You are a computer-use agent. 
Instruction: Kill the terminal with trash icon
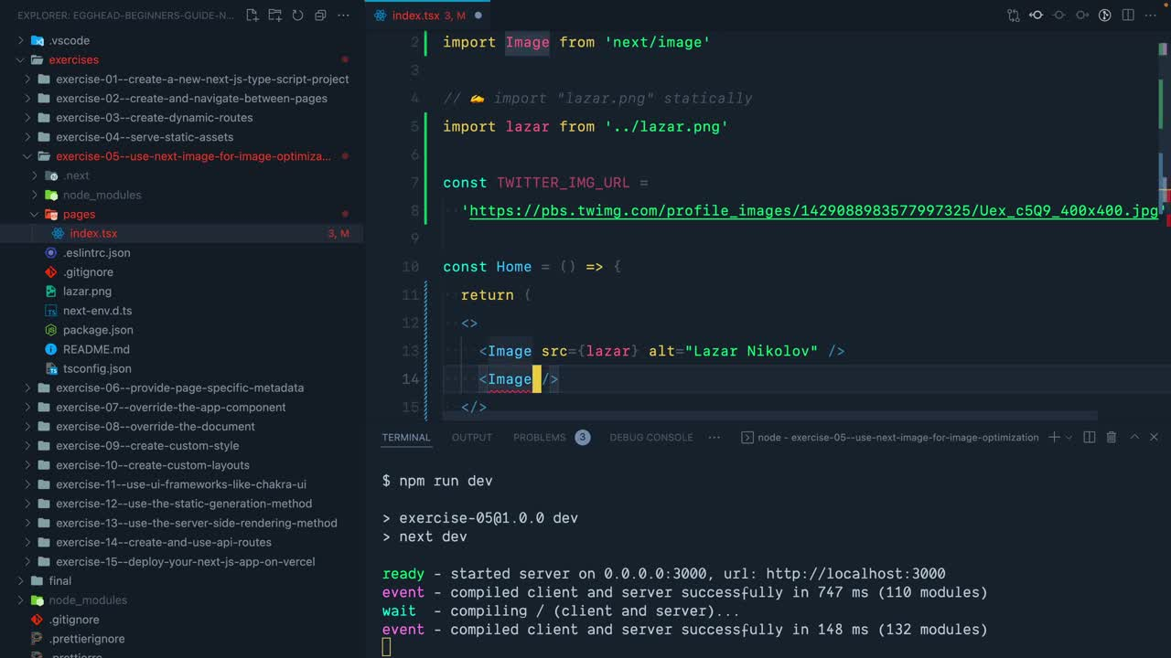pos(1112,438)
